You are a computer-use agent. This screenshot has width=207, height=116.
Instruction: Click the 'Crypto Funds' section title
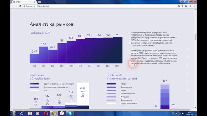[x=114, y=75]
